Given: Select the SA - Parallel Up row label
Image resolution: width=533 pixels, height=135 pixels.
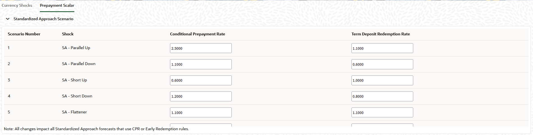Looking at the screenshot, I should pos(76,48).
